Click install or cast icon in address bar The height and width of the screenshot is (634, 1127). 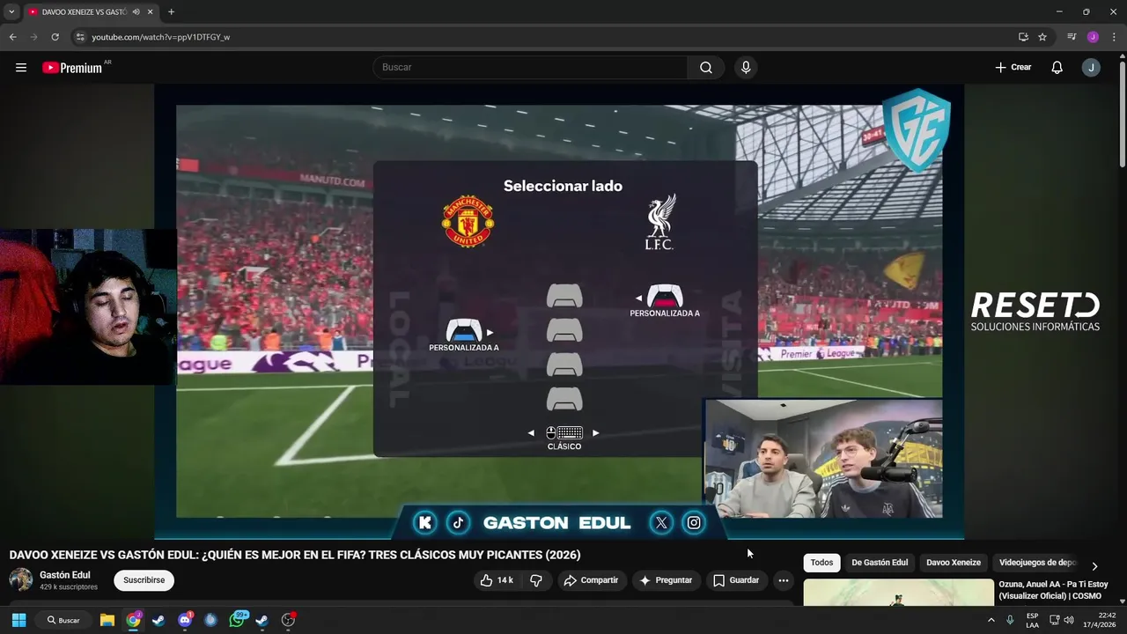(x=1023, y=37)
